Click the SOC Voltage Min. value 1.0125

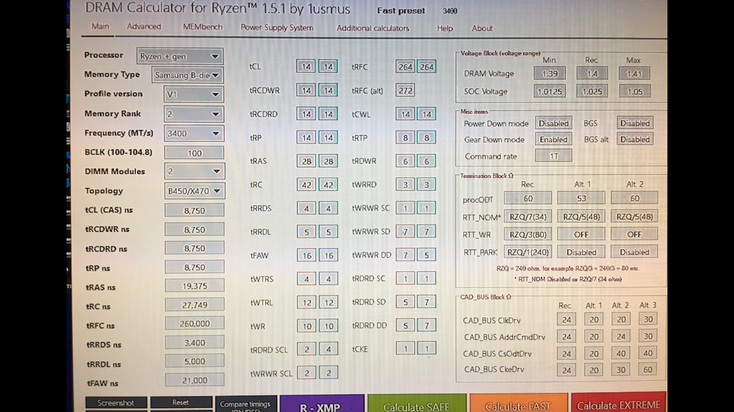(x=549, y=91)
